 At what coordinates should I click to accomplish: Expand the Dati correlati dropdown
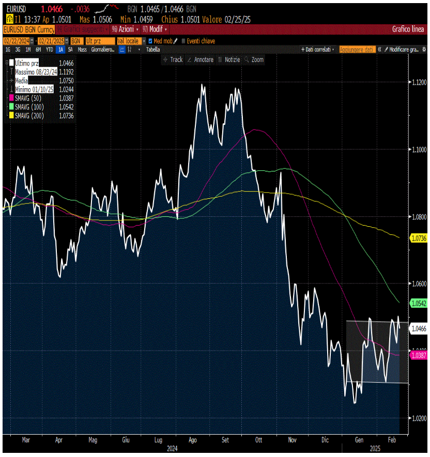tap(318, 50)
